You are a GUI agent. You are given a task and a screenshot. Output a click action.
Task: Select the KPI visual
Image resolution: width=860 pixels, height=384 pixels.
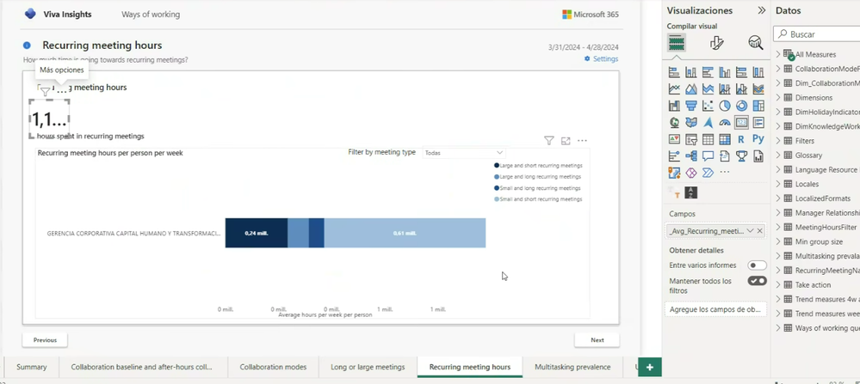674,139
